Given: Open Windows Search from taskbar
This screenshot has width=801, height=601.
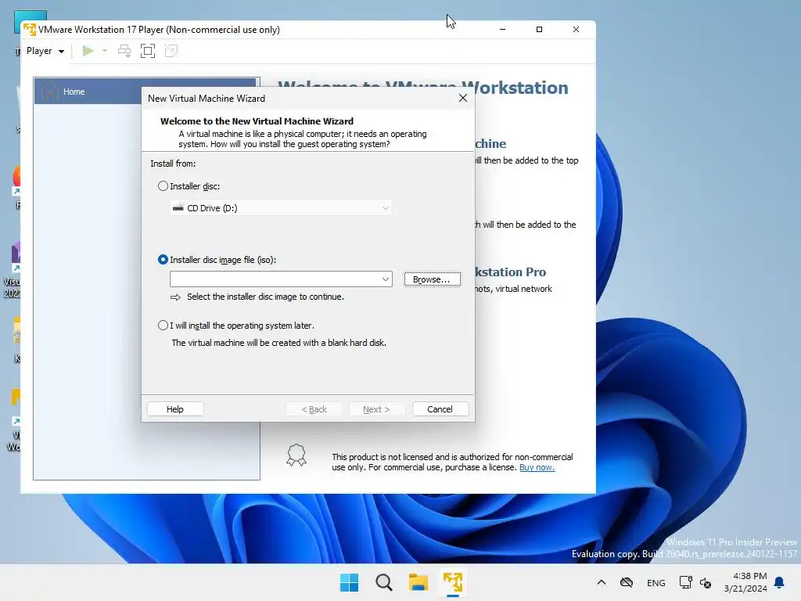Looking at the screenshot, I should (x=383, y=582).
